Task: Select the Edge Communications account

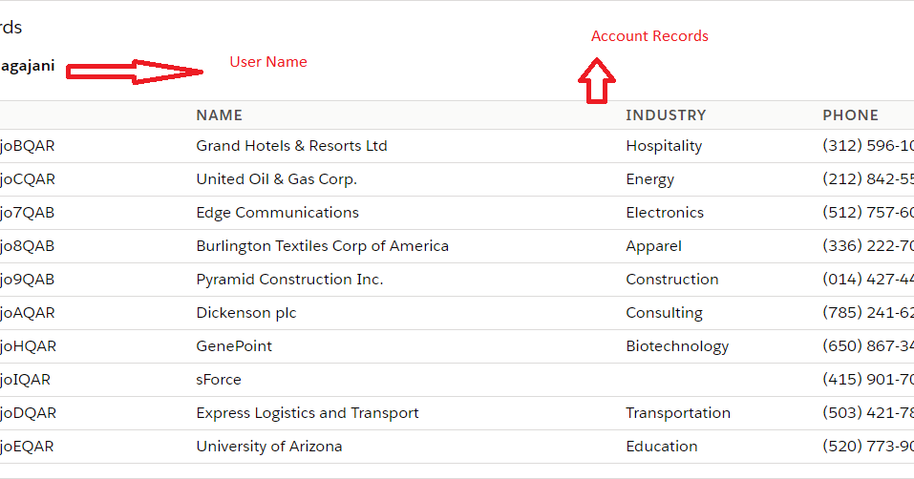Action: [x=277, y=213]
